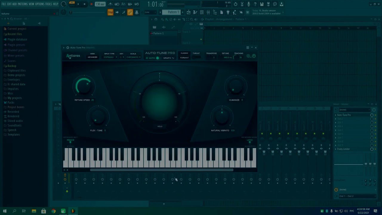The height and width of the screenshot is (215, 382).
Task: Open Auto-Tune Pro settings gear icon
Action: pyautogui.click(x=249, y=56)
